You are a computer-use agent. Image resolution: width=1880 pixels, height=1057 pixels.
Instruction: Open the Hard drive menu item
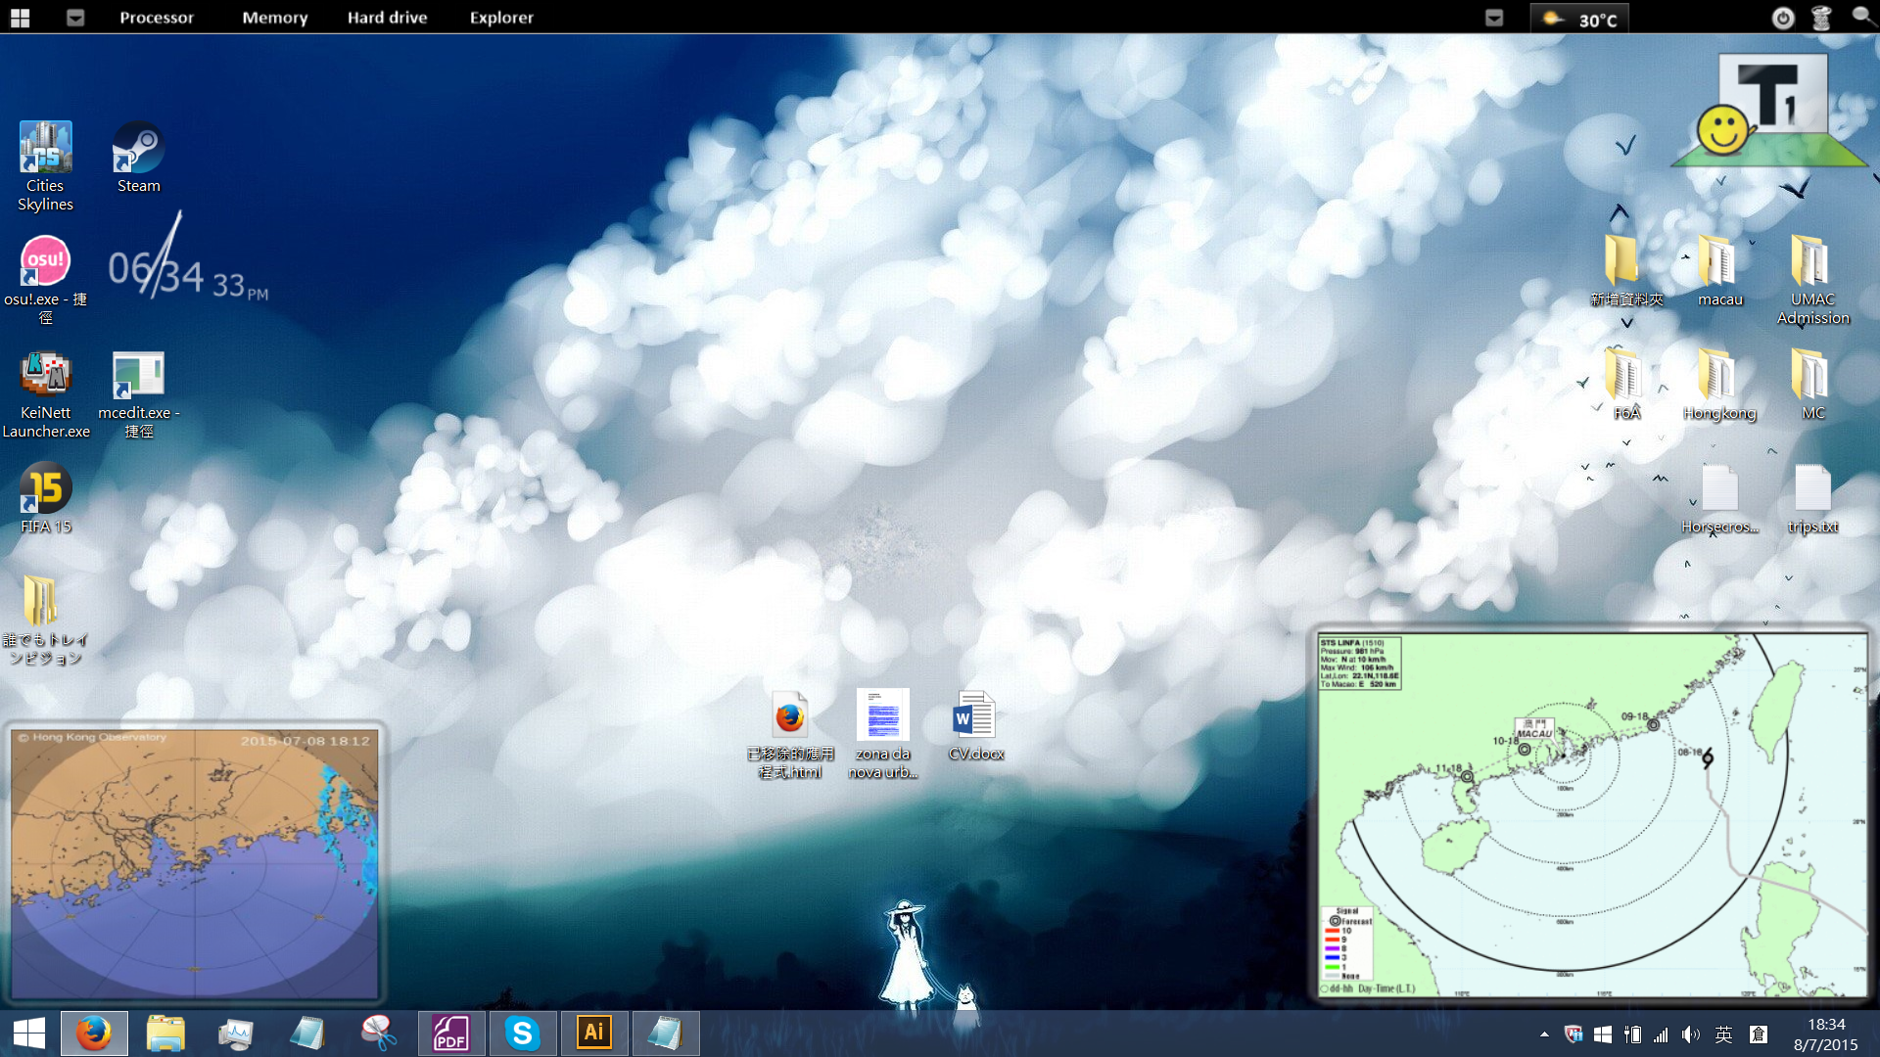click(x=387, y=18)
